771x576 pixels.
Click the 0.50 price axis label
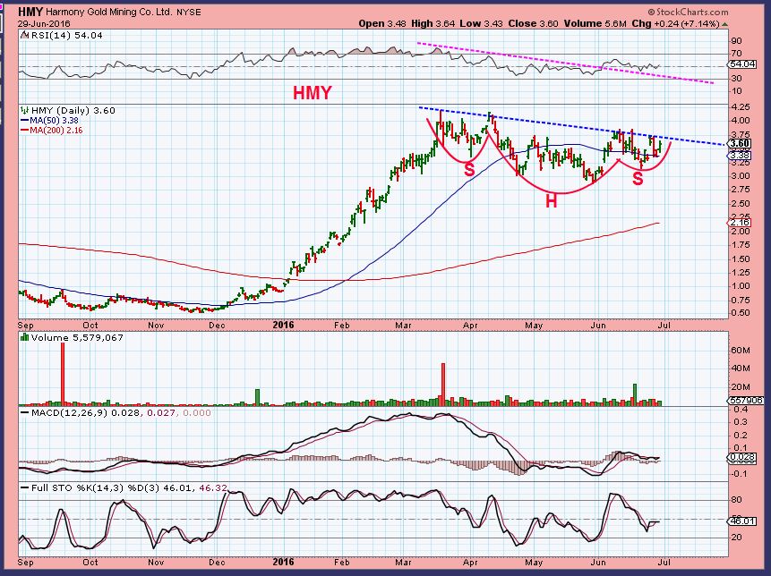741,313
